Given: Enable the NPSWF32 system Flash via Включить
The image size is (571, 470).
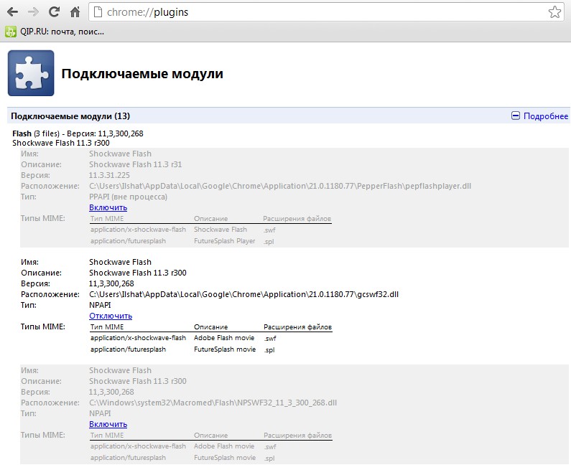Looking at the screenshot, I should (108, 424).
